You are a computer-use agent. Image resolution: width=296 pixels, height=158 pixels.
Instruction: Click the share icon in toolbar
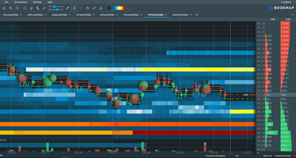pyautogui.click(x=25, y=8)
